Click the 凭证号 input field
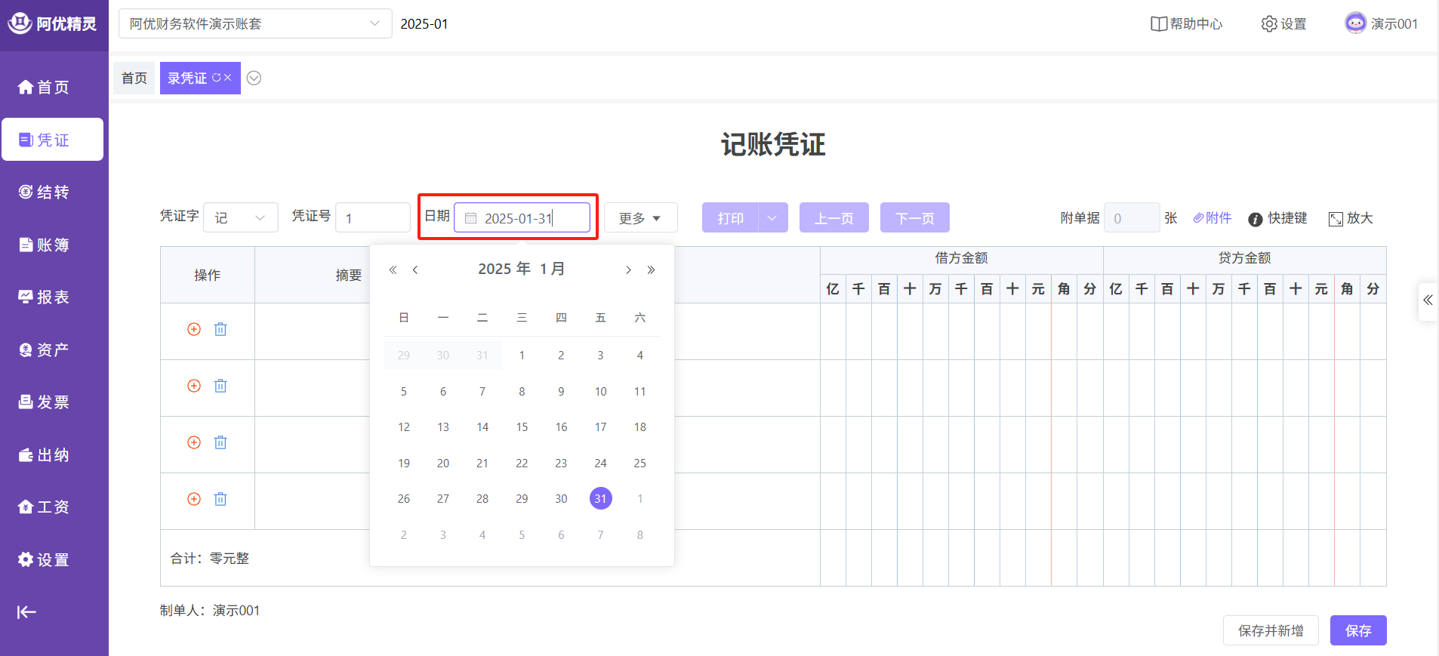 tap(373, 218)
